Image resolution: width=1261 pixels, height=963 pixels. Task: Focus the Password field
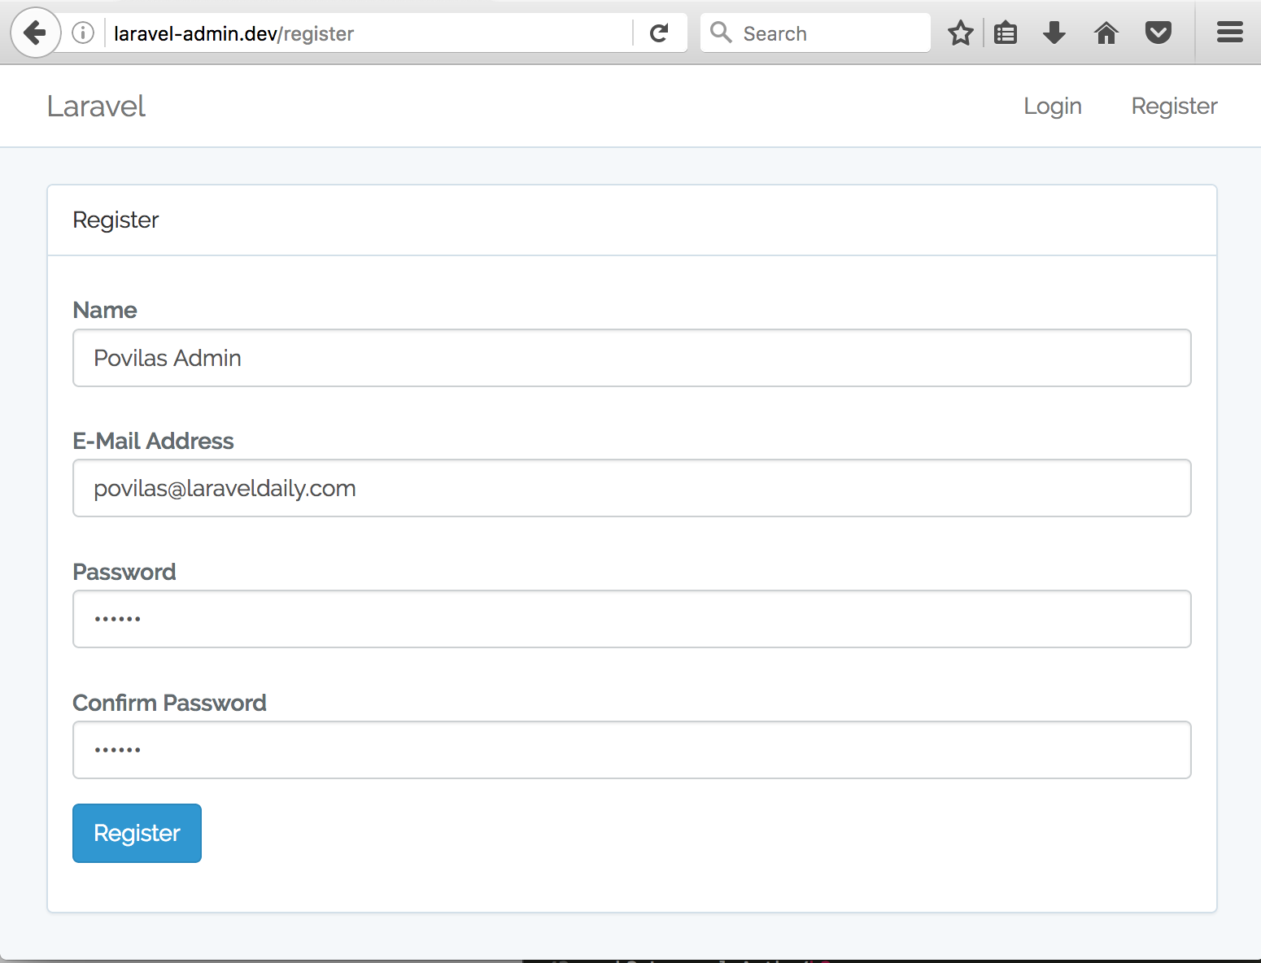630,619
